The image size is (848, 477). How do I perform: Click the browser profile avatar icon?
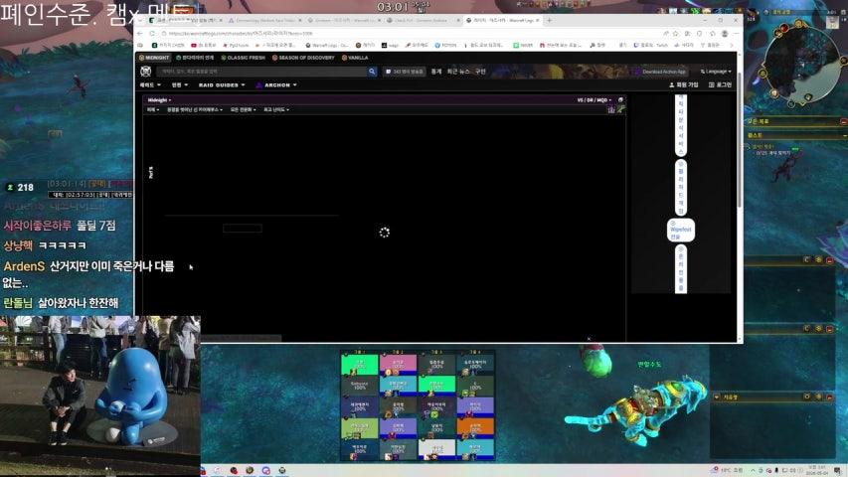click(x=725, y=34)
